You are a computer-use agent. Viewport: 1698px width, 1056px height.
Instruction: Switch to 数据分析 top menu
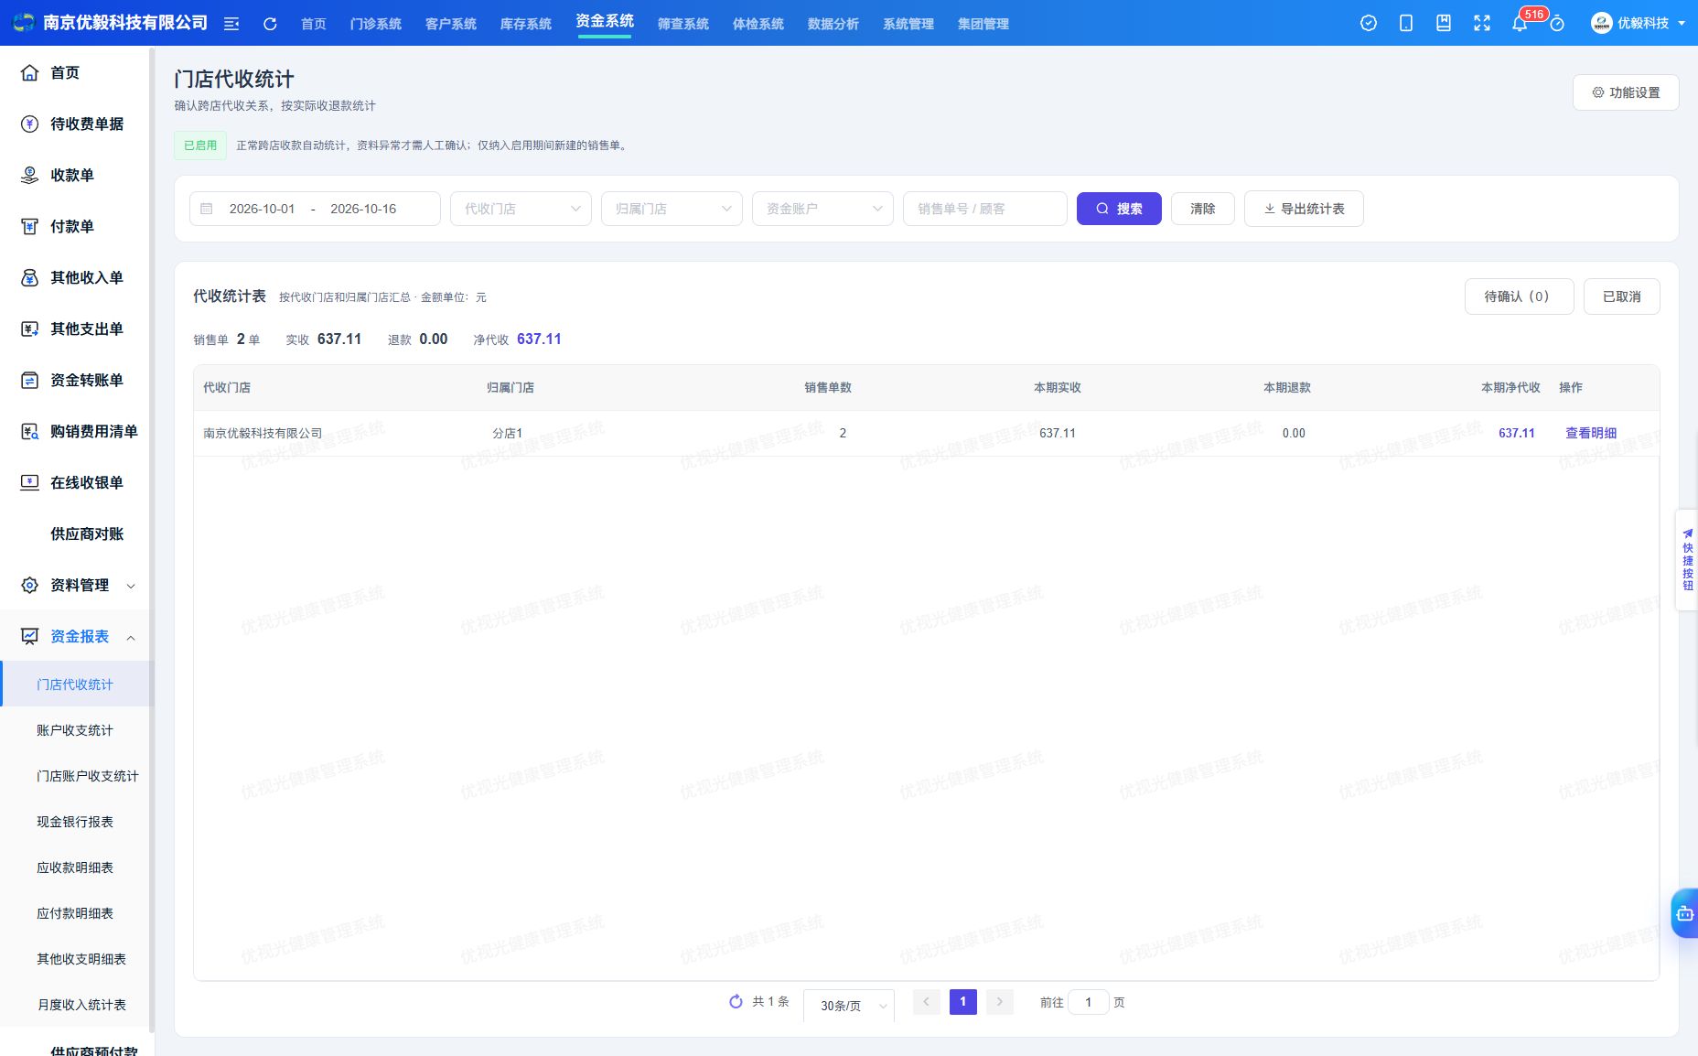click(833, 24)
